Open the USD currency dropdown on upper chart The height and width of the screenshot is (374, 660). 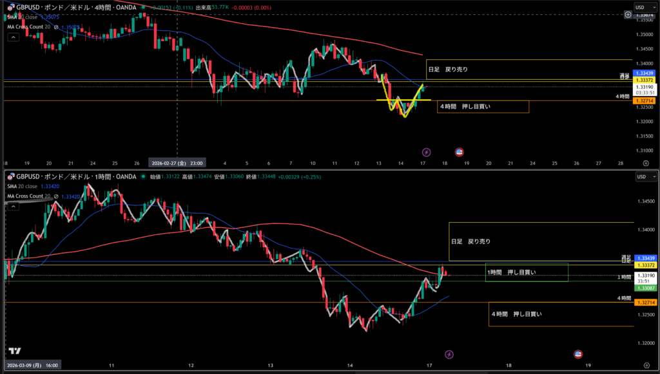click(x=642, y=7)
